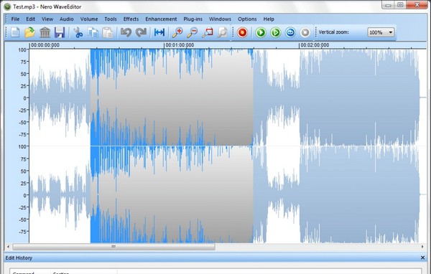The height and width of the screenshot is (274, 431).
Task: Open the Volume menu
Action: (x=89, y=19)
